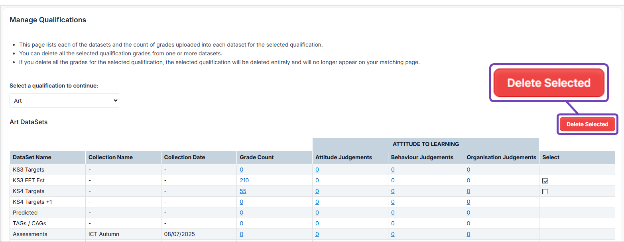
Task: Click the Collection Date column header
Action: tap(184, 157)
